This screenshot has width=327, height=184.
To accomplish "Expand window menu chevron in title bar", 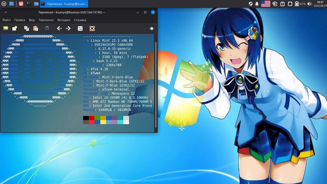I will (x=6, y=12).
